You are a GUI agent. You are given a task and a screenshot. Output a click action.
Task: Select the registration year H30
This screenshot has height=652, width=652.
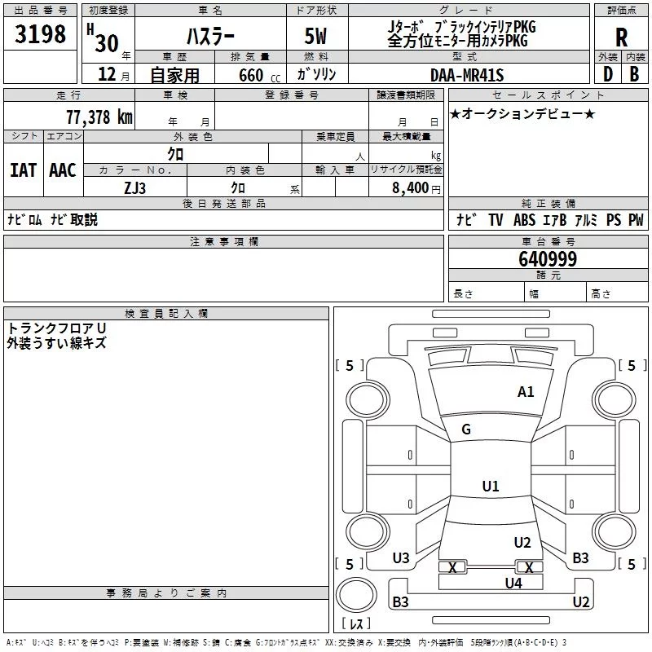103,38
